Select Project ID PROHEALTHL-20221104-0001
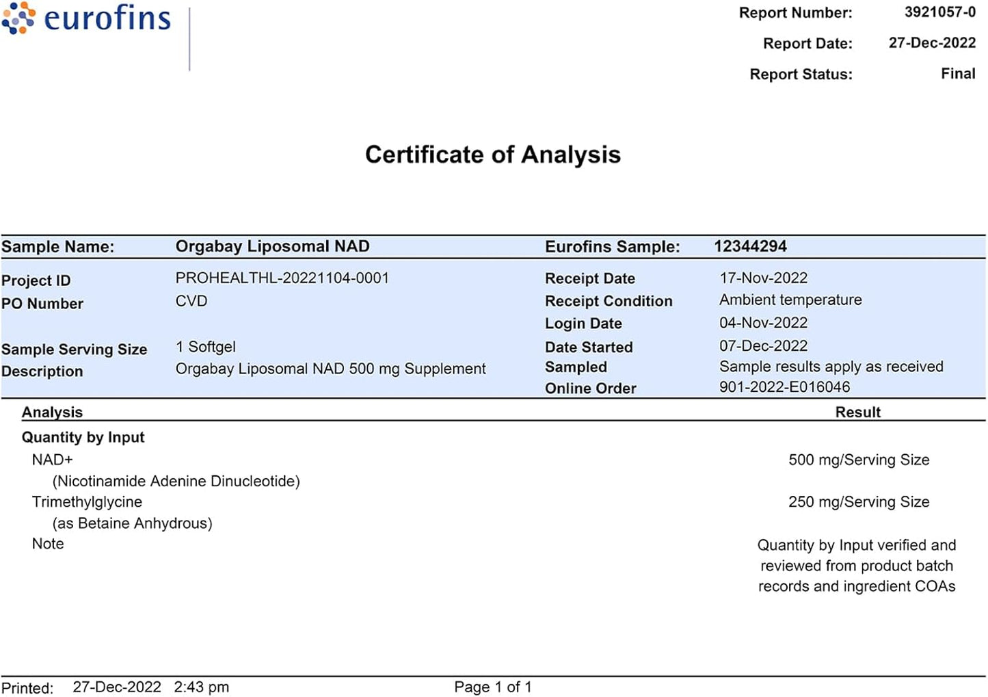 coord(282,278)
